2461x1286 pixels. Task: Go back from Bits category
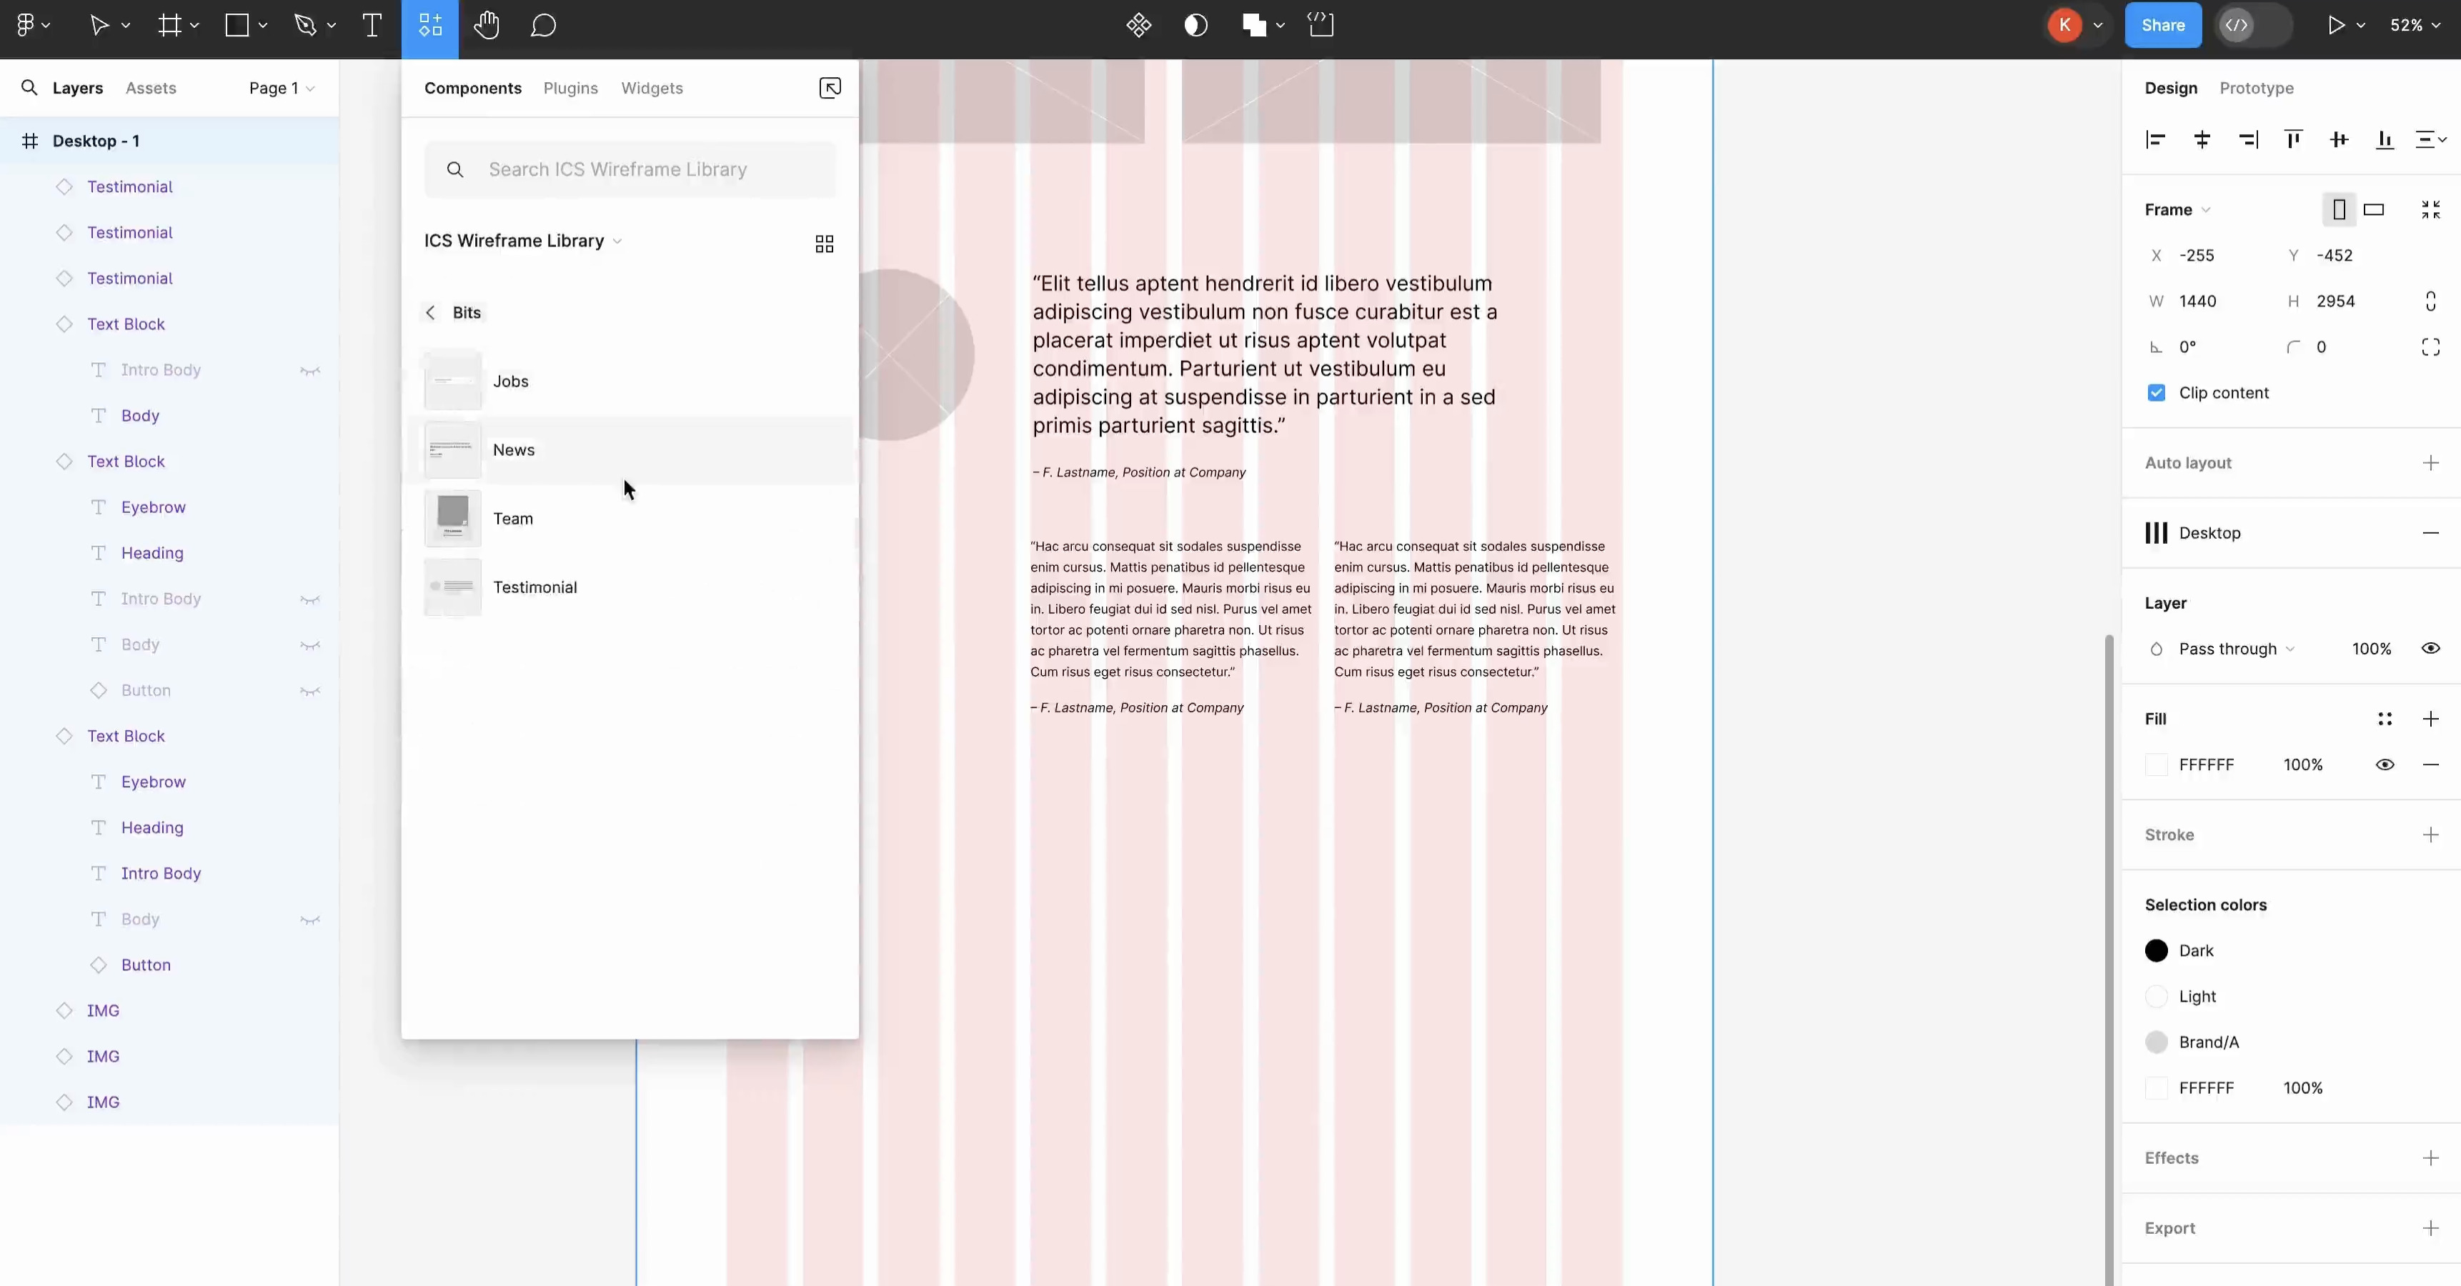point(431,312)
